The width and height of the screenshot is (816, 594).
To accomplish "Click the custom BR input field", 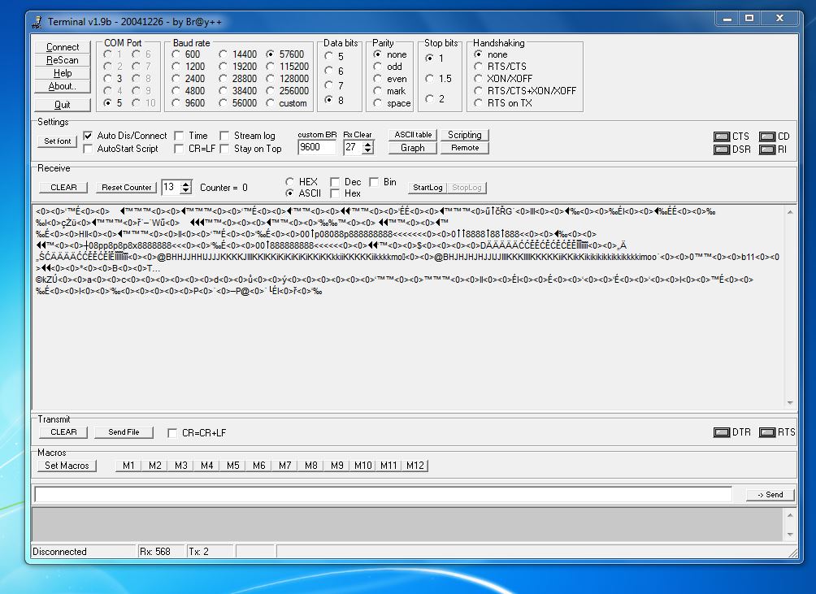I will 316,148.
